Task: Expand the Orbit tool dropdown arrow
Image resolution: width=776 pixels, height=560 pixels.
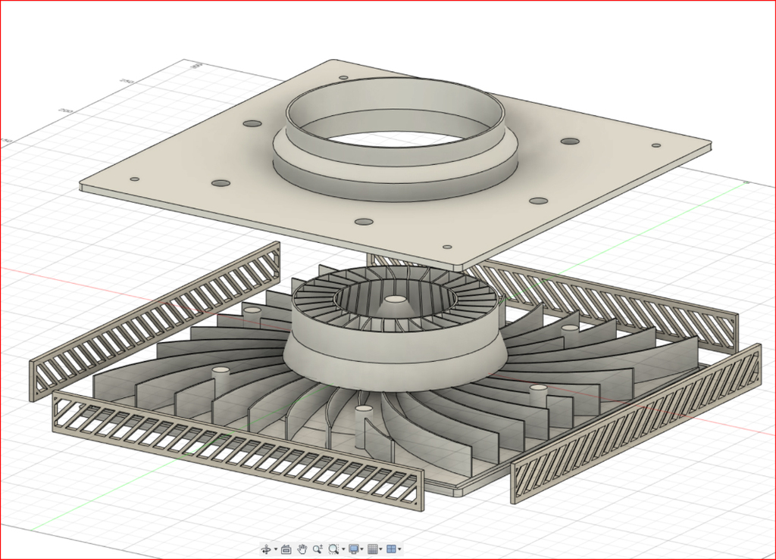Action: click(275, 549)
